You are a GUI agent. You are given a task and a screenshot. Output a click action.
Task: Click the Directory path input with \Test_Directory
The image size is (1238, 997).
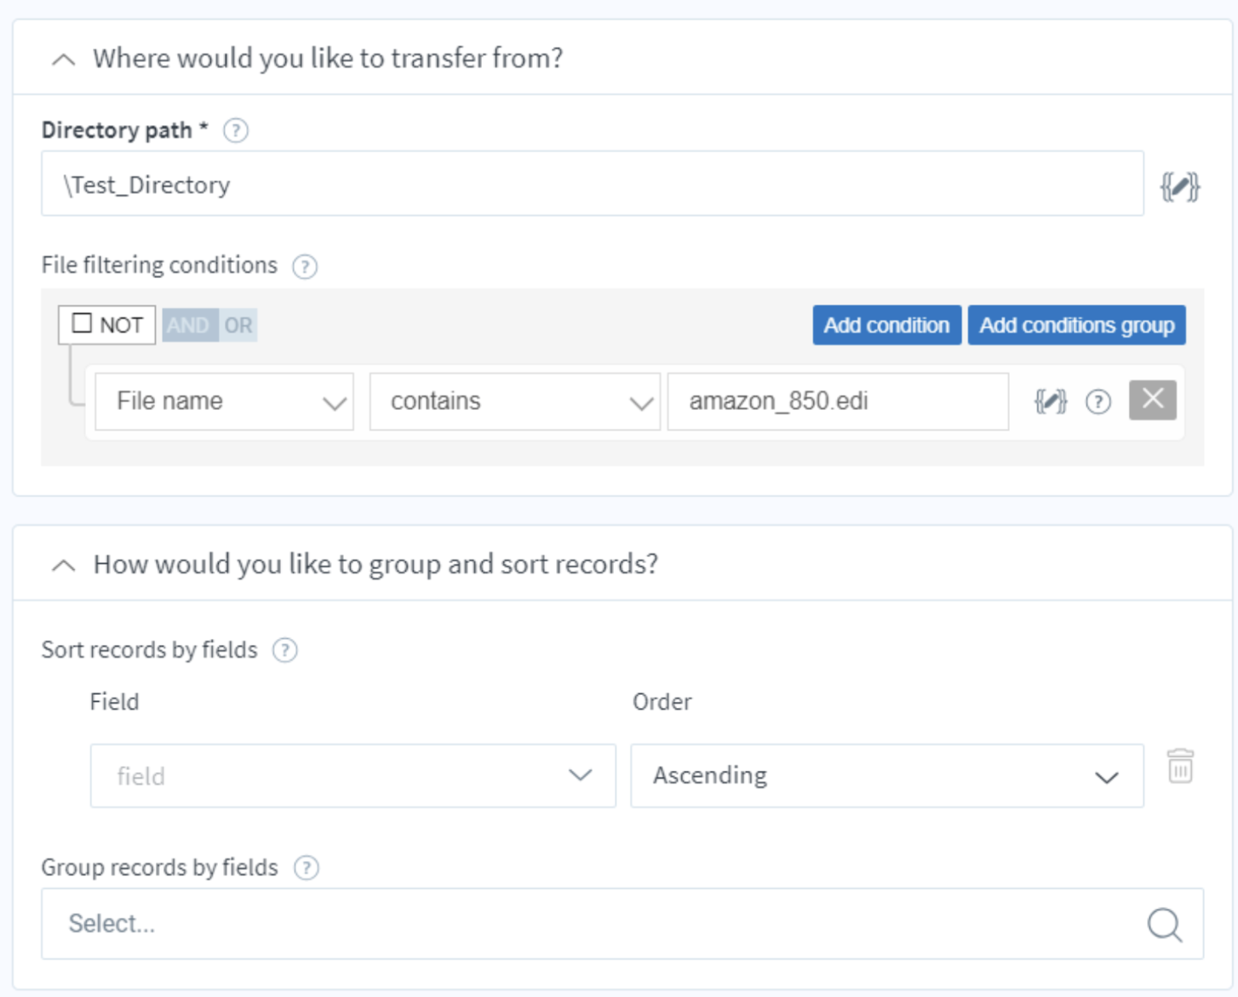(x=593, y=184)
